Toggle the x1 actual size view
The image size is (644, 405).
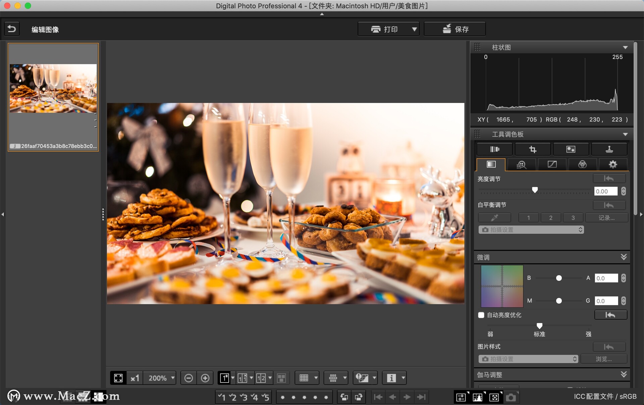[x=135, y=378]
